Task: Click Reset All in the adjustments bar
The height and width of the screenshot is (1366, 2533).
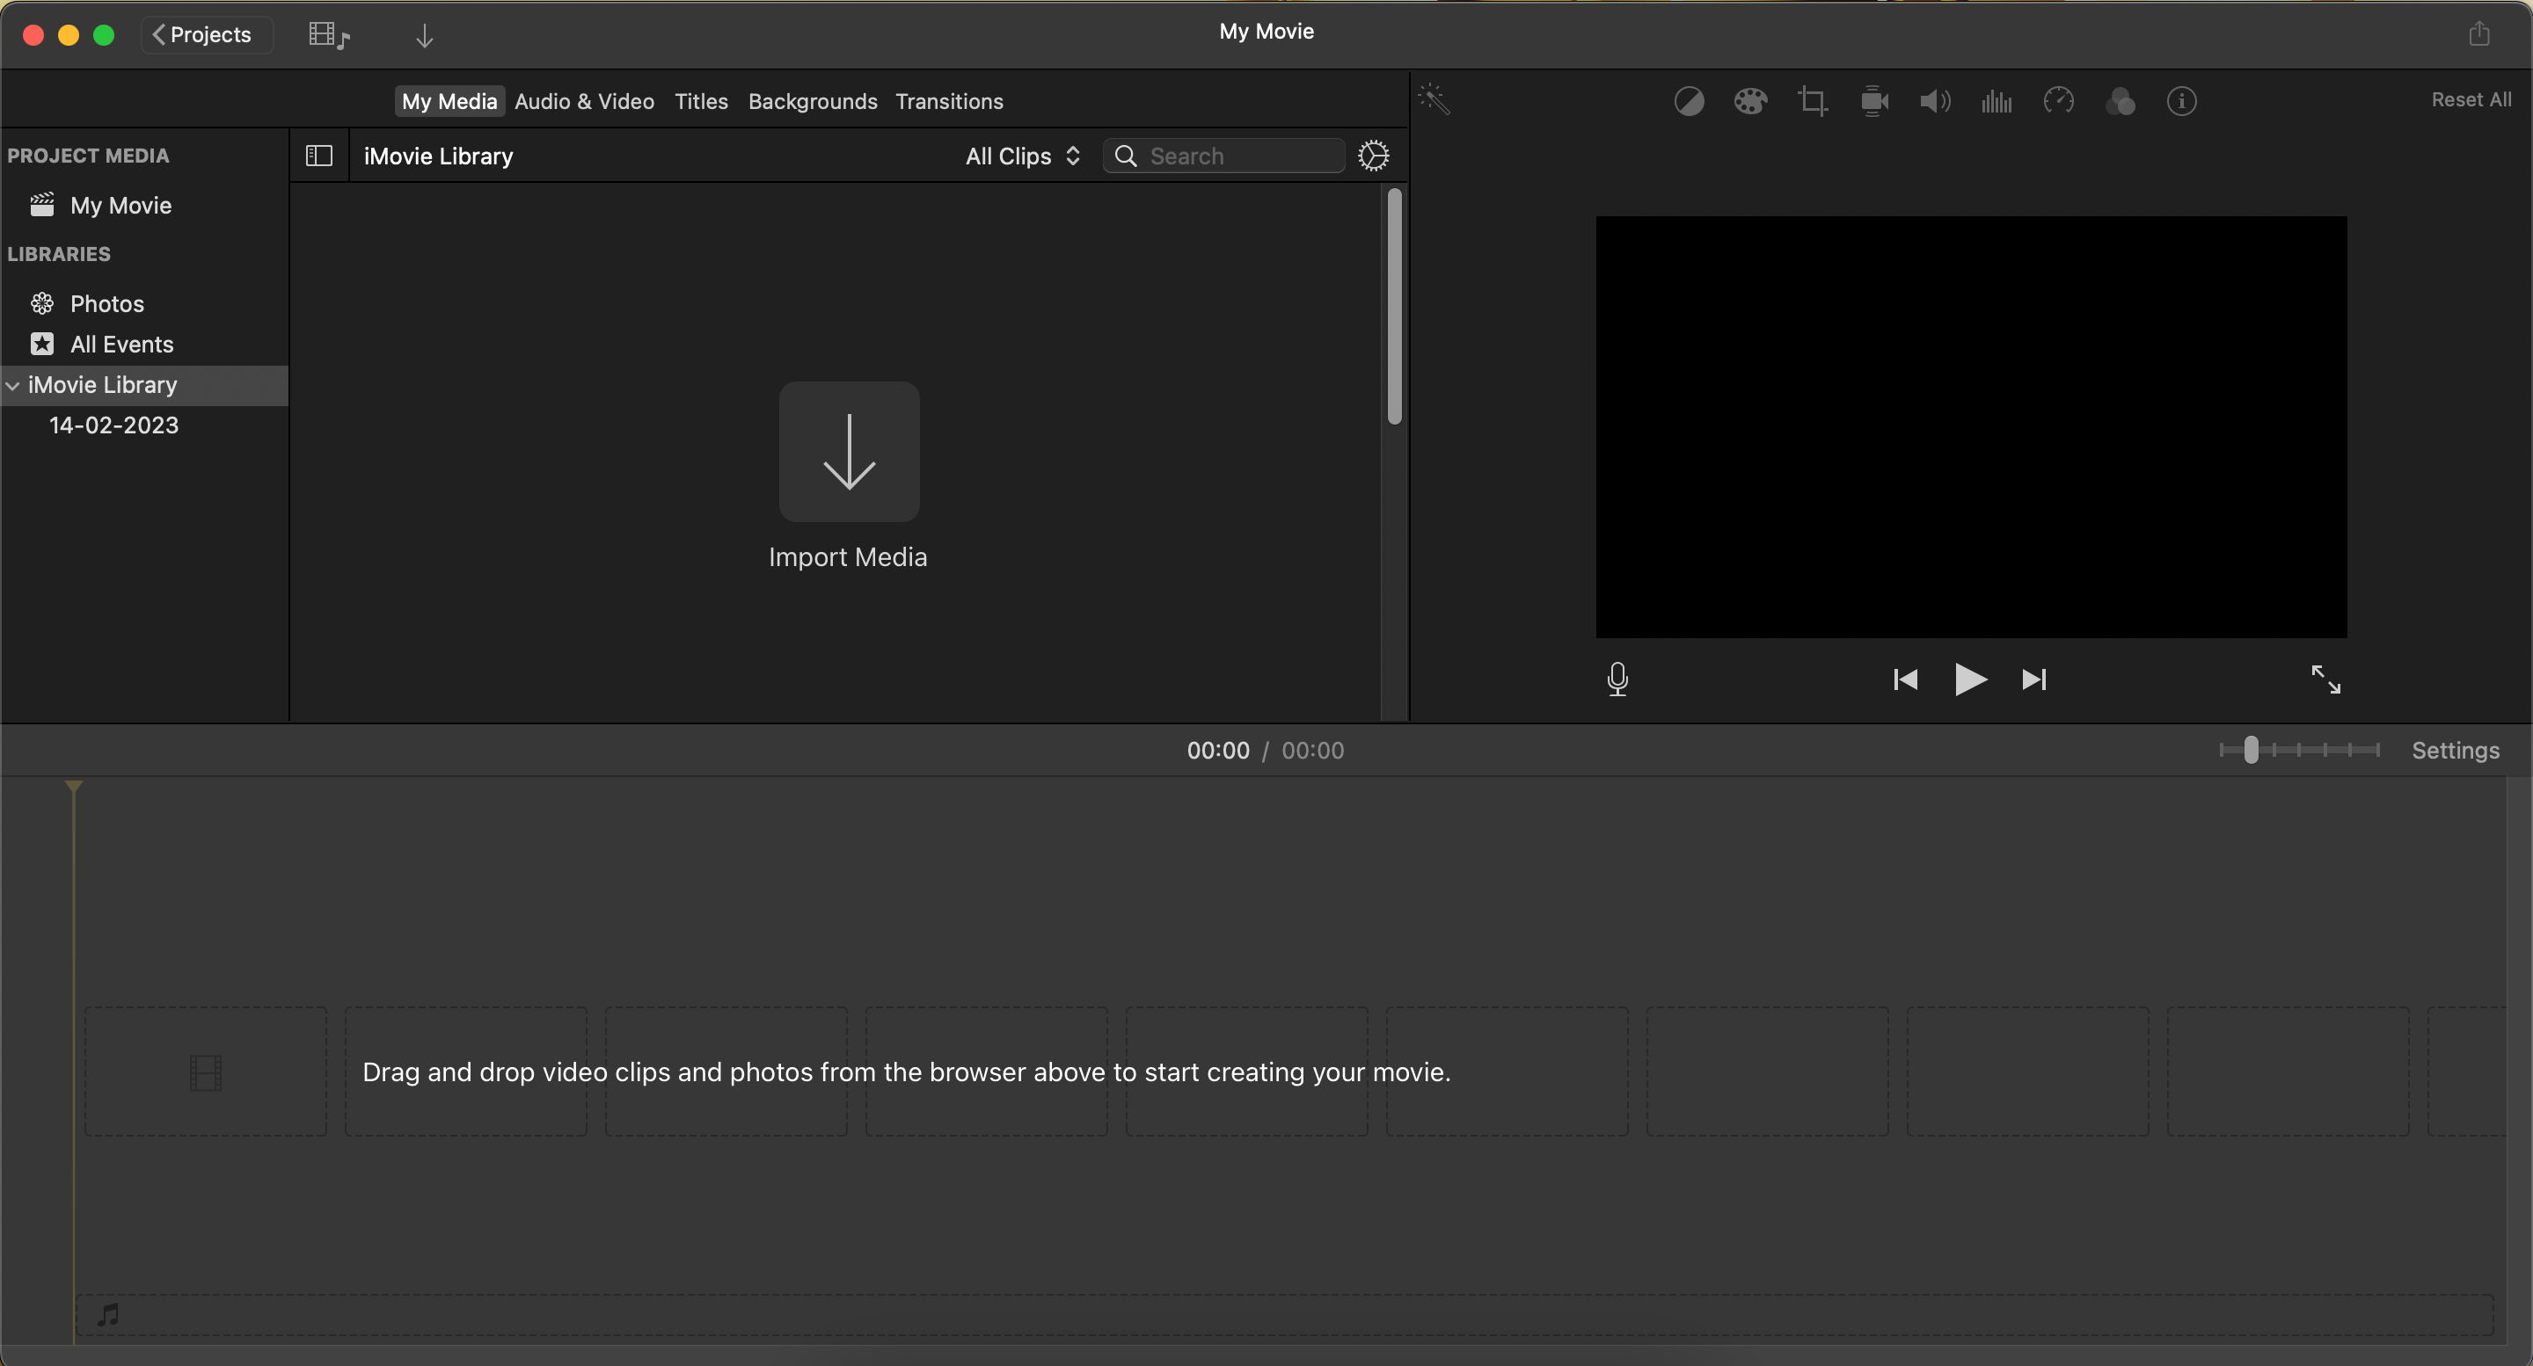Action: point(2471,99)
